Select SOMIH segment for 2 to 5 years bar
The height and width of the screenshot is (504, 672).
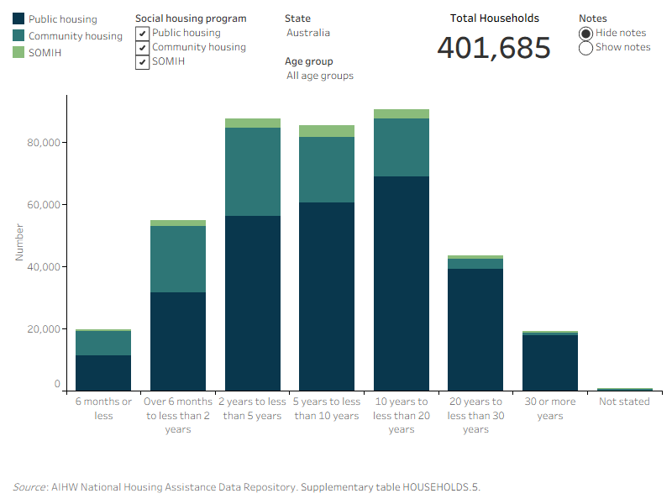253,123
